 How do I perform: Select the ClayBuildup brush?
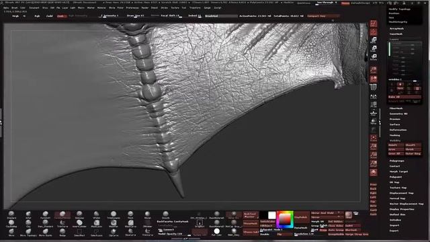11,224
